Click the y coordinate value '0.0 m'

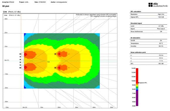click(x=161, y=58)
